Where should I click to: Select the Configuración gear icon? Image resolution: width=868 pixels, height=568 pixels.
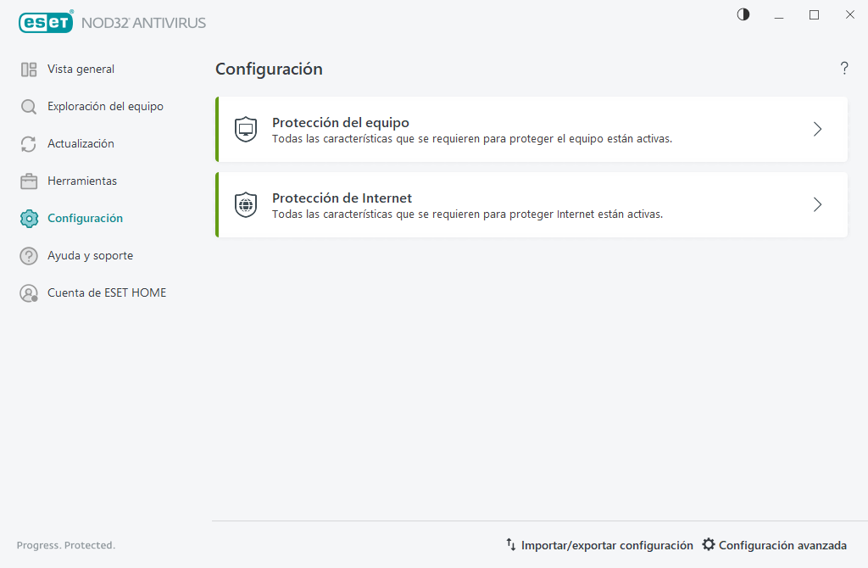point(28,218)
